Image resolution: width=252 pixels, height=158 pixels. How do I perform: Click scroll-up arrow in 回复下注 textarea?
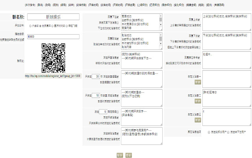click(x=161, y=16)
